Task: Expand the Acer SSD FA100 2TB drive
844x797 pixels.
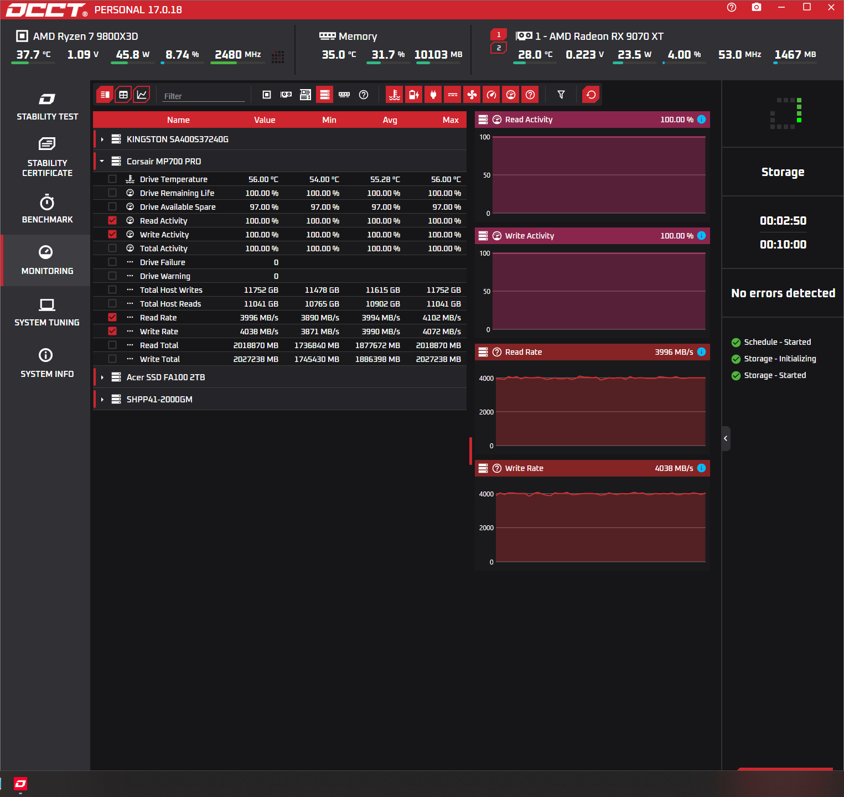Action: (102, 377)
